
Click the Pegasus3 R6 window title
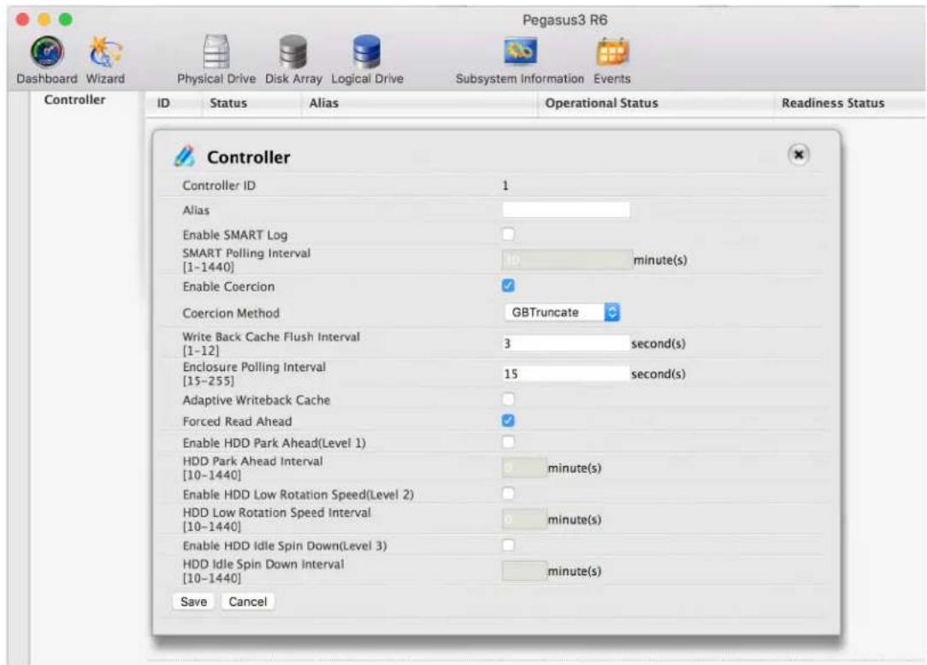point(564,20)
